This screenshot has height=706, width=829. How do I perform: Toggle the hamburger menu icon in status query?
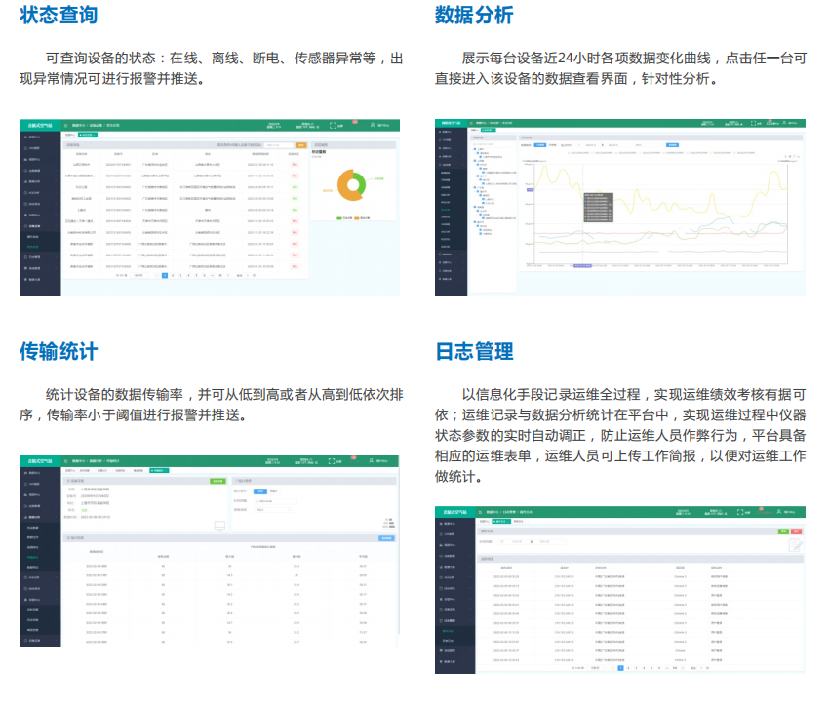pyautogui.click(x=67, y=125)
